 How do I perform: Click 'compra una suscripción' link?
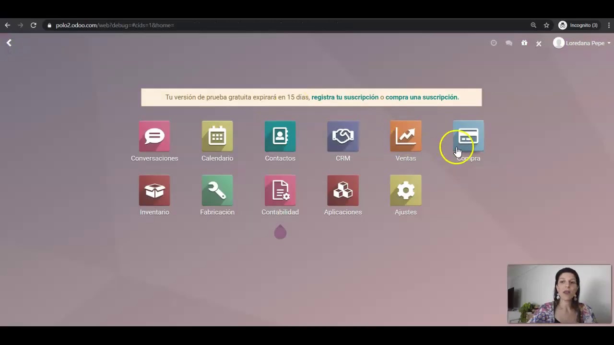pyautogui.click(x=422, y=97)
